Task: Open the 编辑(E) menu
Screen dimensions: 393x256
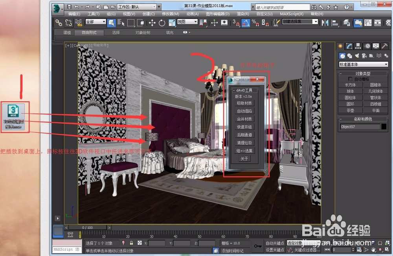Action: point(74,14)
